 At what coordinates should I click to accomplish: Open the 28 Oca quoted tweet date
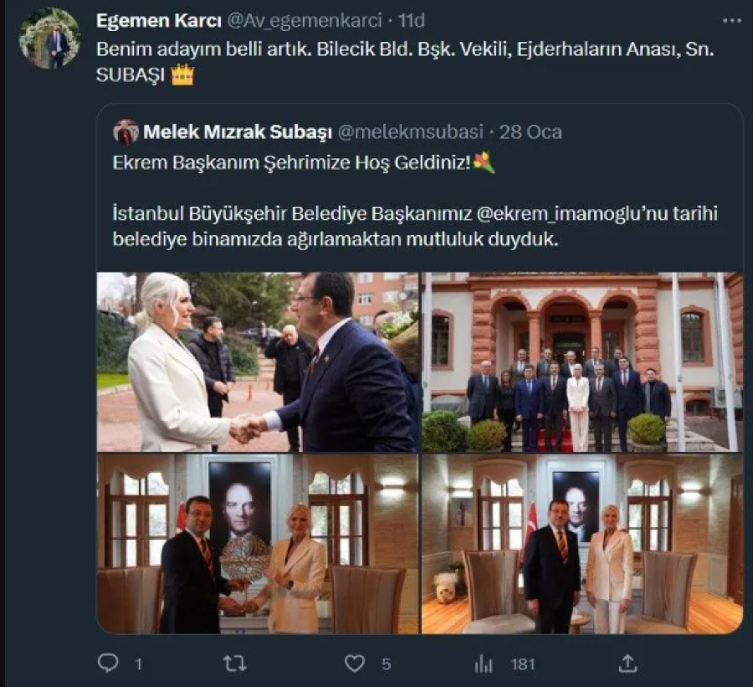coord(535,131)
